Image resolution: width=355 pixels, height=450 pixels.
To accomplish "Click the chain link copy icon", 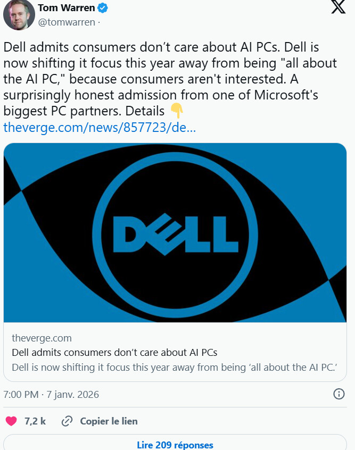I will pos(67,421).
